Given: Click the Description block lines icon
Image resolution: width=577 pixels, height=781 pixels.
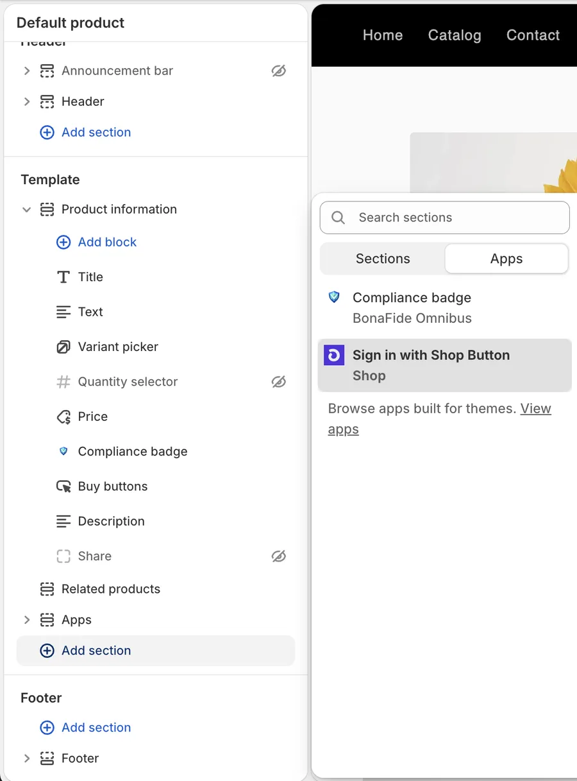Looking at the screenshot, I should [63, 521].
